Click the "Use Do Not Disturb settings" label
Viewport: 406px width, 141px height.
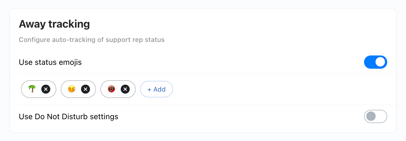[68, 117]
